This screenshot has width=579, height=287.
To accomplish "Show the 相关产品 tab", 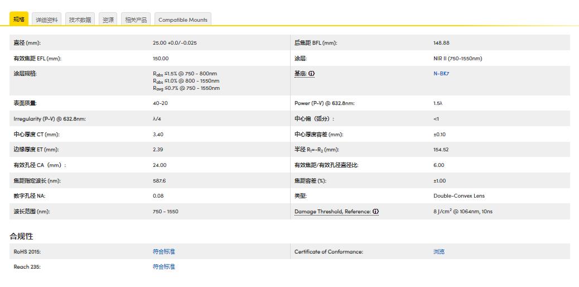I will [x=136, y=20].
